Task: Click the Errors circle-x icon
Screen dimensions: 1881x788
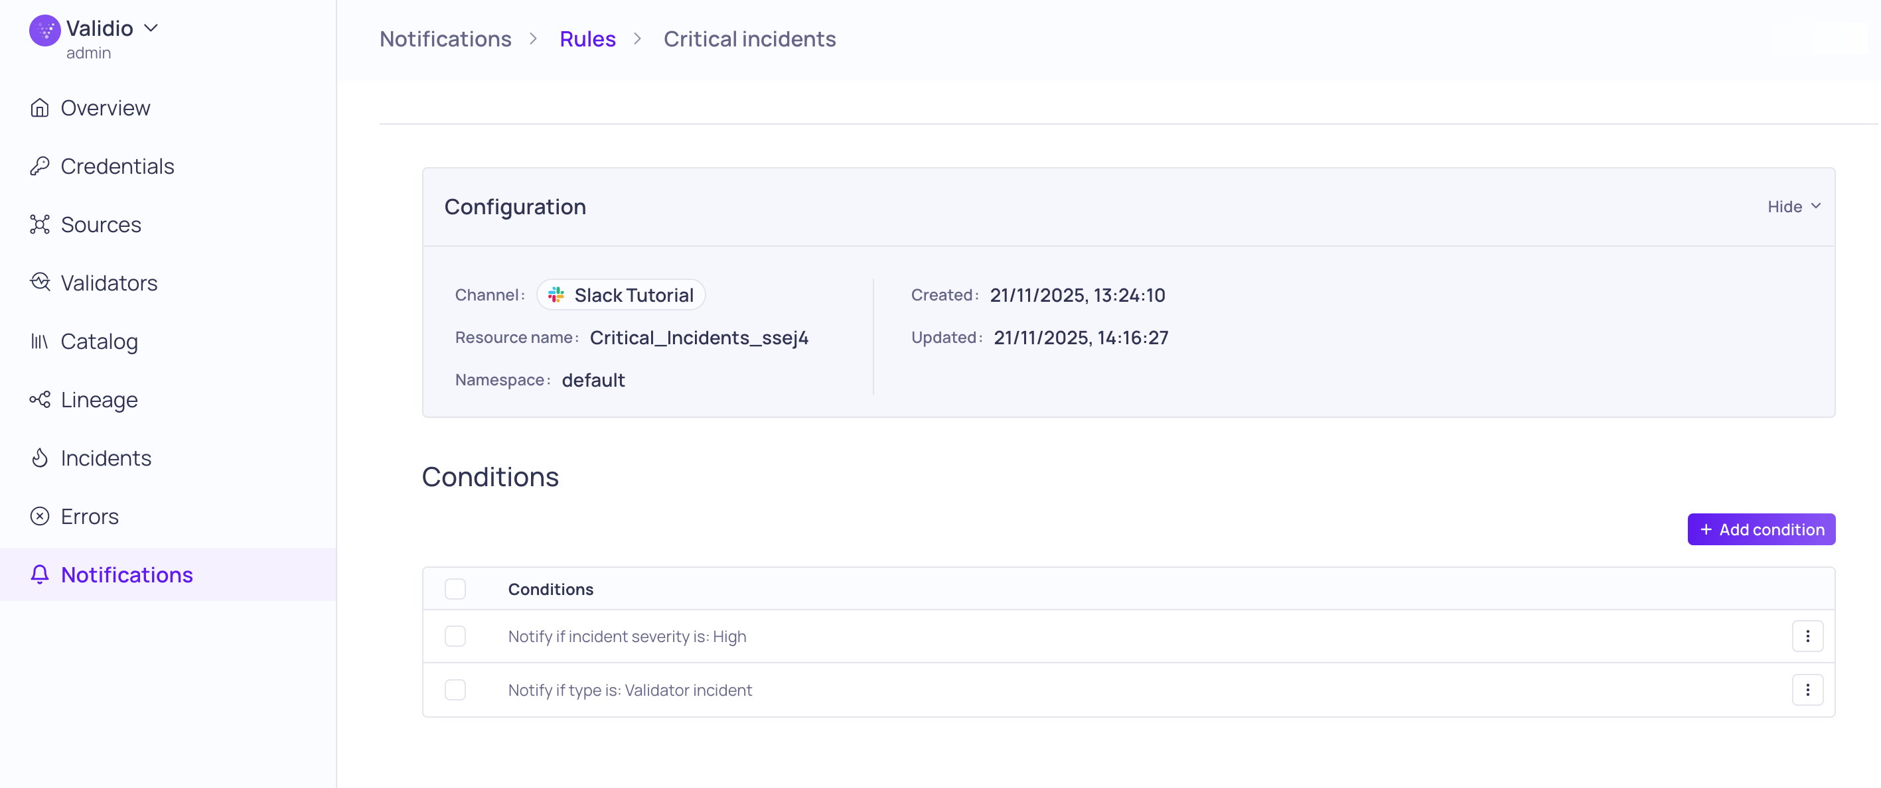Action: pos(39,517)
